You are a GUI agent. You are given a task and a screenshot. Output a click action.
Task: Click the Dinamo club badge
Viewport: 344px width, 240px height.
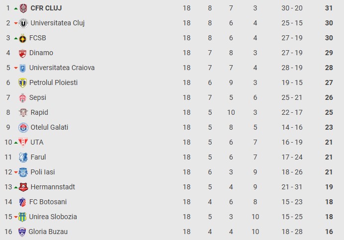pyautogui.click(x=22, y=53)
